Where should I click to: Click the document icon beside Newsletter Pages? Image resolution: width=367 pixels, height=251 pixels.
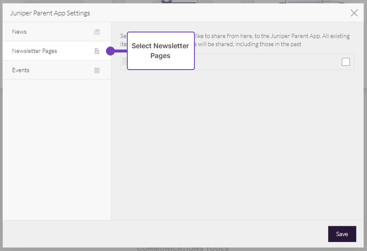[97, 51]
